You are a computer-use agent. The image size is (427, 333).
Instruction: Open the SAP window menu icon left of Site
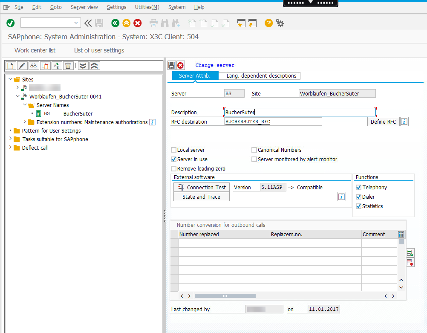[6, 7]
